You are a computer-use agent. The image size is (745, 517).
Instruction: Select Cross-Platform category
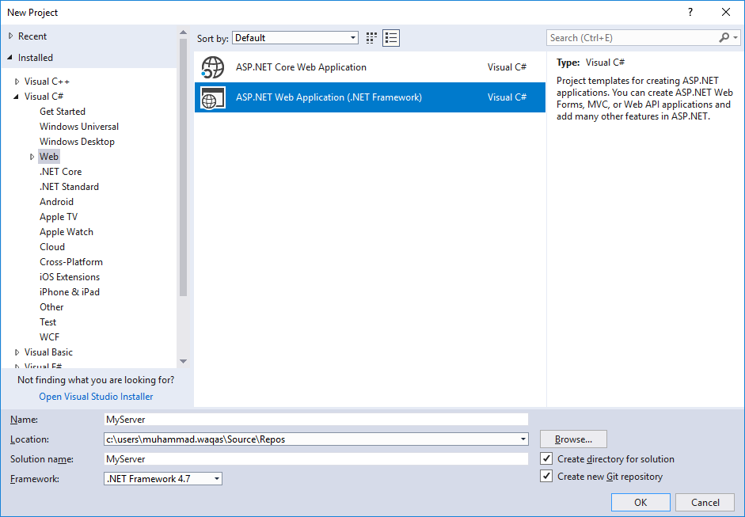70,262
